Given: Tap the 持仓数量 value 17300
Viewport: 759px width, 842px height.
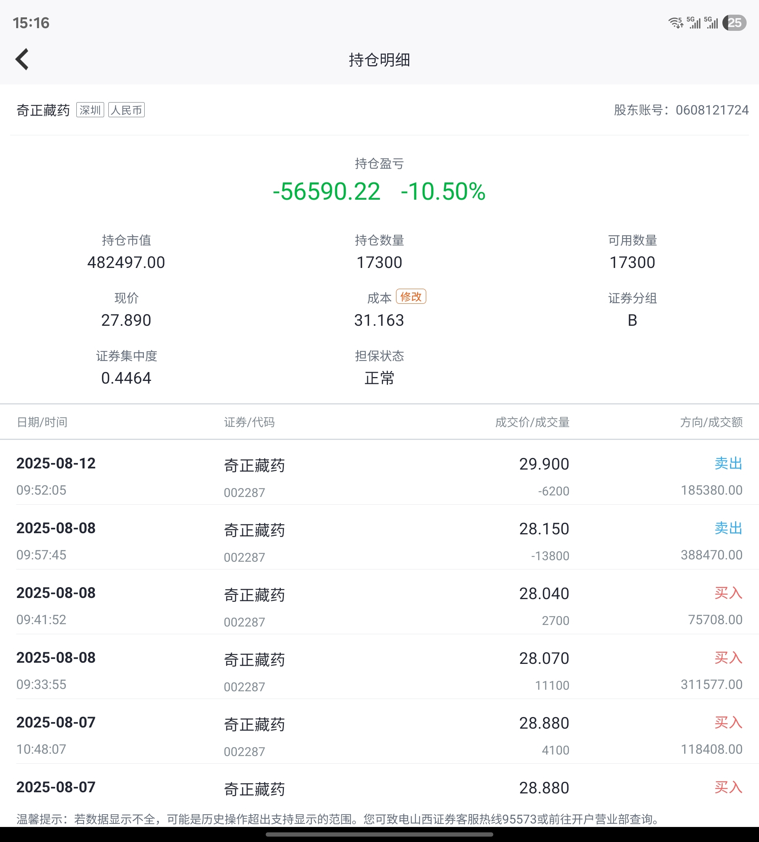Looking at the screenshot, I should click(x=379, y=263).
